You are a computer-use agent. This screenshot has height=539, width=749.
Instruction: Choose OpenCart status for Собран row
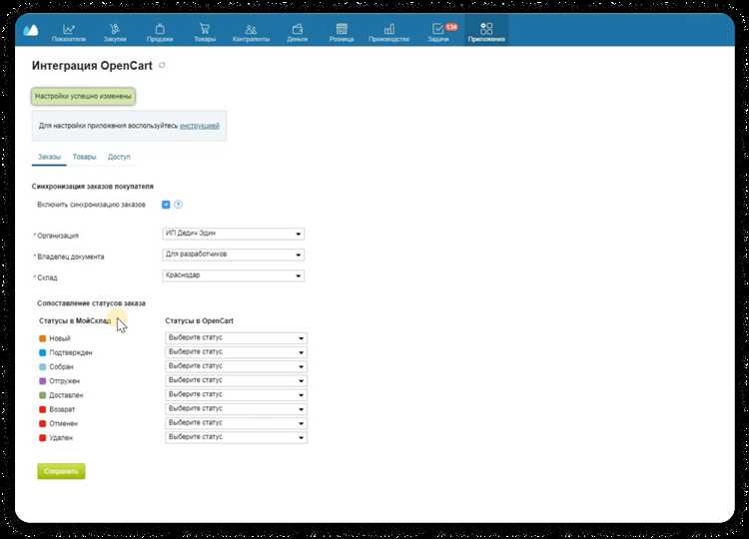pos(236,366)
